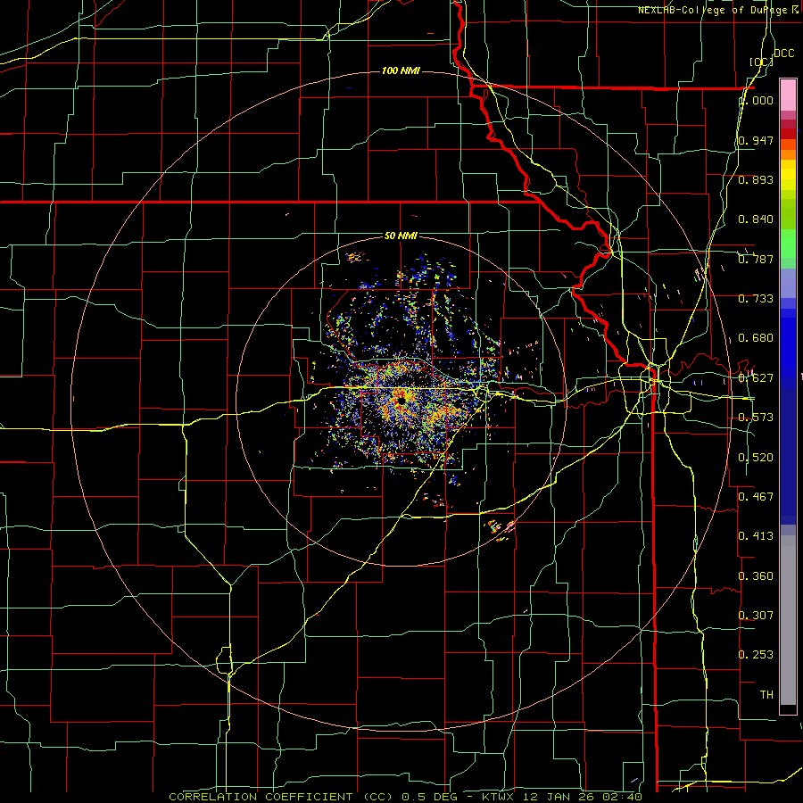Screen dimensions: 803x803
Task: Click the 0.307 value on the scale
Action: click(756, 615)
